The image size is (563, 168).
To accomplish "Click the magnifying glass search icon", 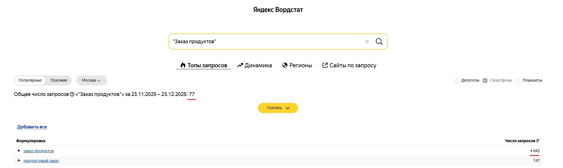I will tap(379, 42).
